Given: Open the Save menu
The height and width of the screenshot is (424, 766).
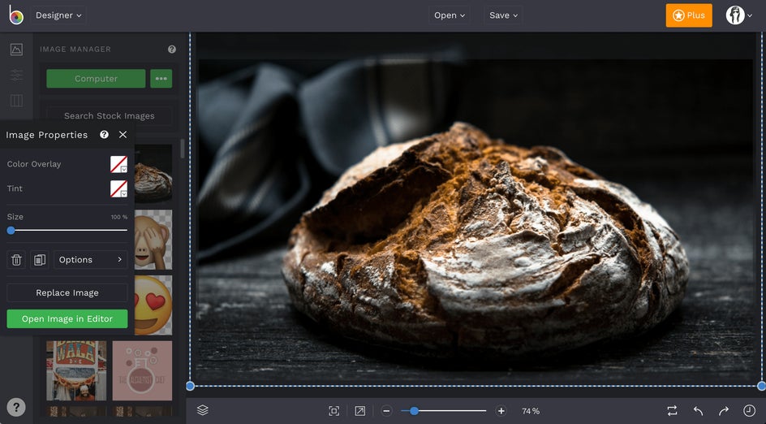Looking at the screenshot, I should coord(504,15).
